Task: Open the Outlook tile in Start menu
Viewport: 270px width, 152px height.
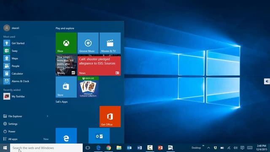Action: [99, 136]
